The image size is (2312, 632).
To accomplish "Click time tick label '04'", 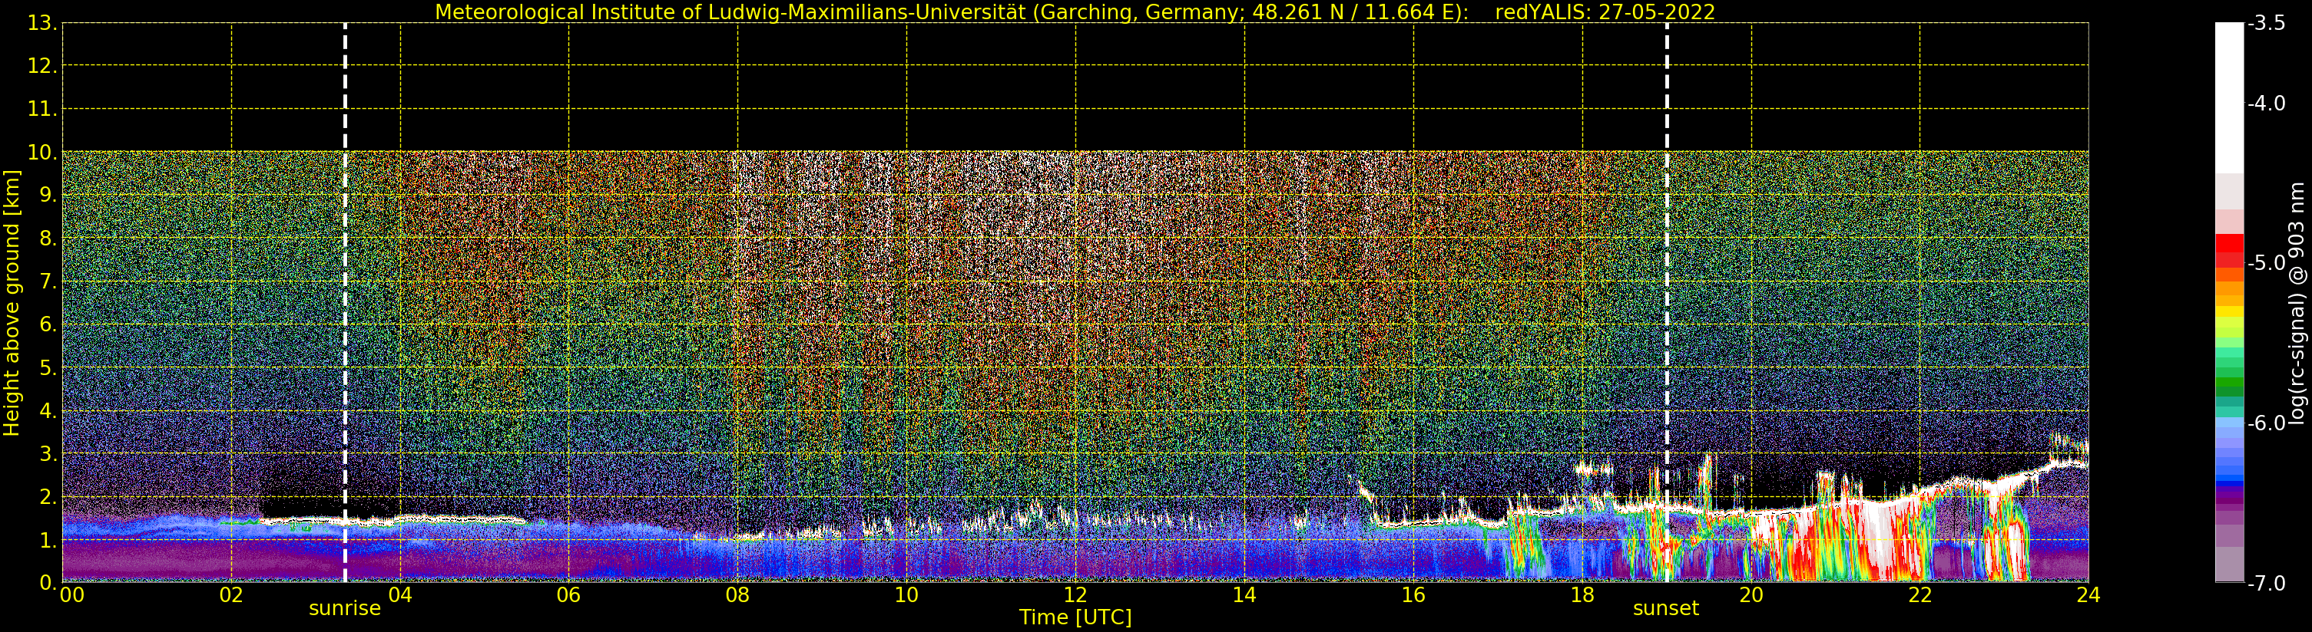I will coord(399,595).
